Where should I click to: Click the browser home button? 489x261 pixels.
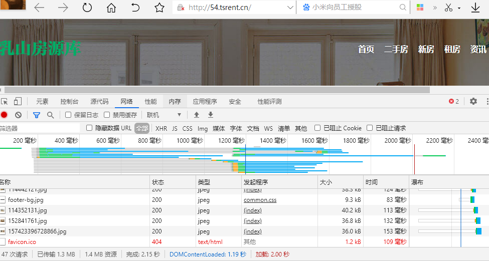tap(111, 8)
